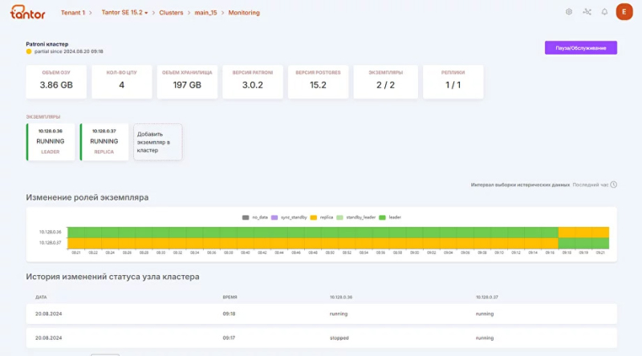642x356 pixels.
Task: Open the users management icon in header
Action: [587, 12]
